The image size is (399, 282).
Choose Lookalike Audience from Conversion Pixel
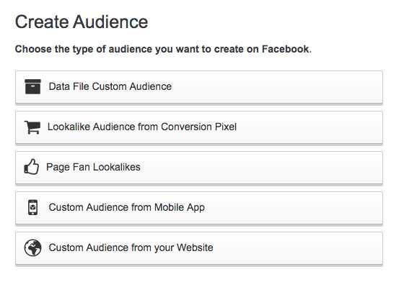tap(199, 127)
